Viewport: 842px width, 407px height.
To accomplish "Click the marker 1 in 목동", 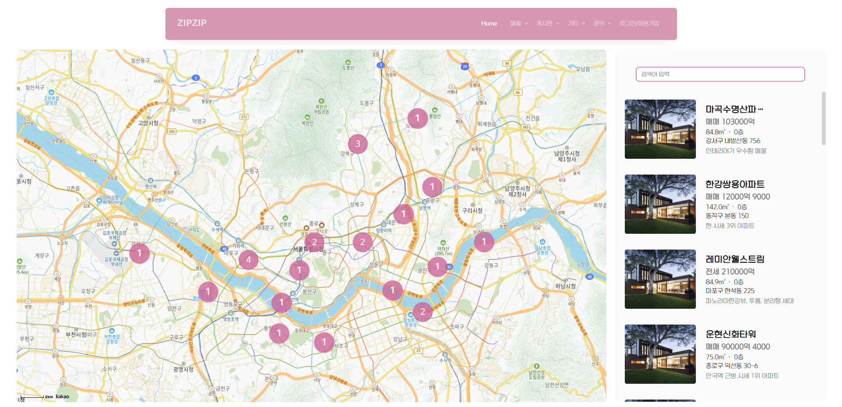I will coord(208,292).
